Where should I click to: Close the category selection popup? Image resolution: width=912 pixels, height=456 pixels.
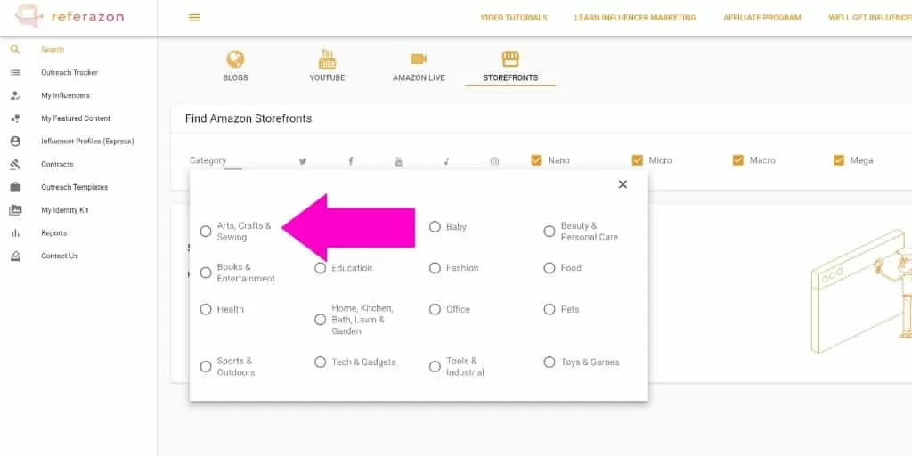click(x=623, y=184)
